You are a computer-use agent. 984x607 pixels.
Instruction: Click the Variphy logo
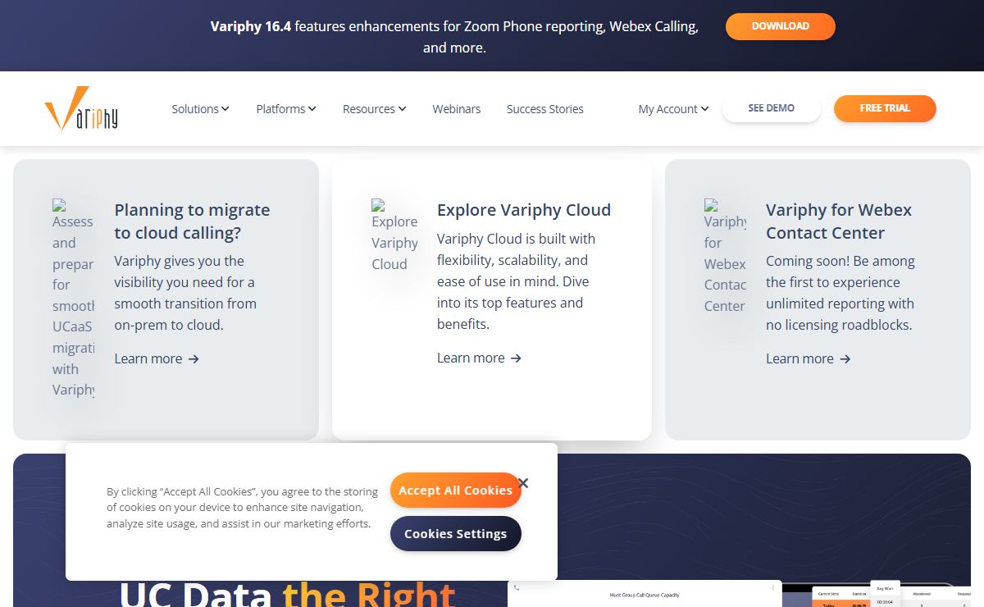81,108
